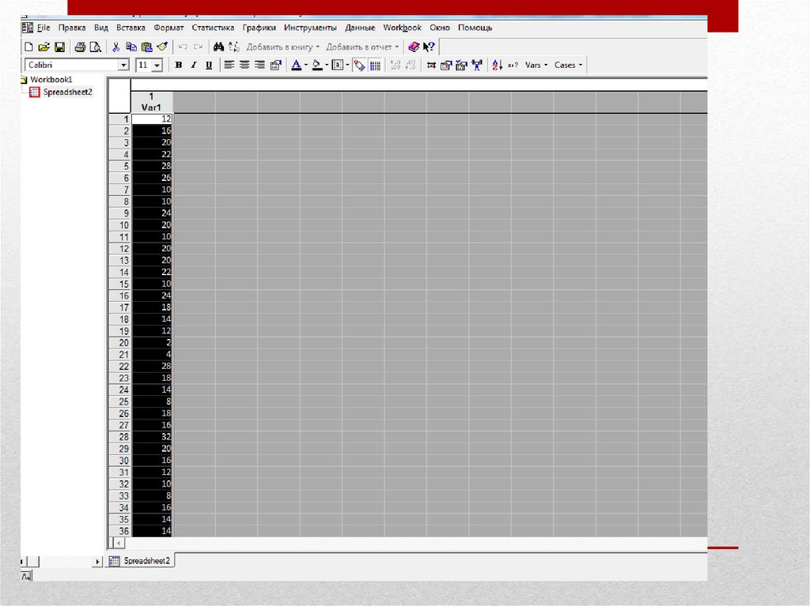Click the Open file folder icon
Viewport: 810px width, 606px height.
[44, 47]
